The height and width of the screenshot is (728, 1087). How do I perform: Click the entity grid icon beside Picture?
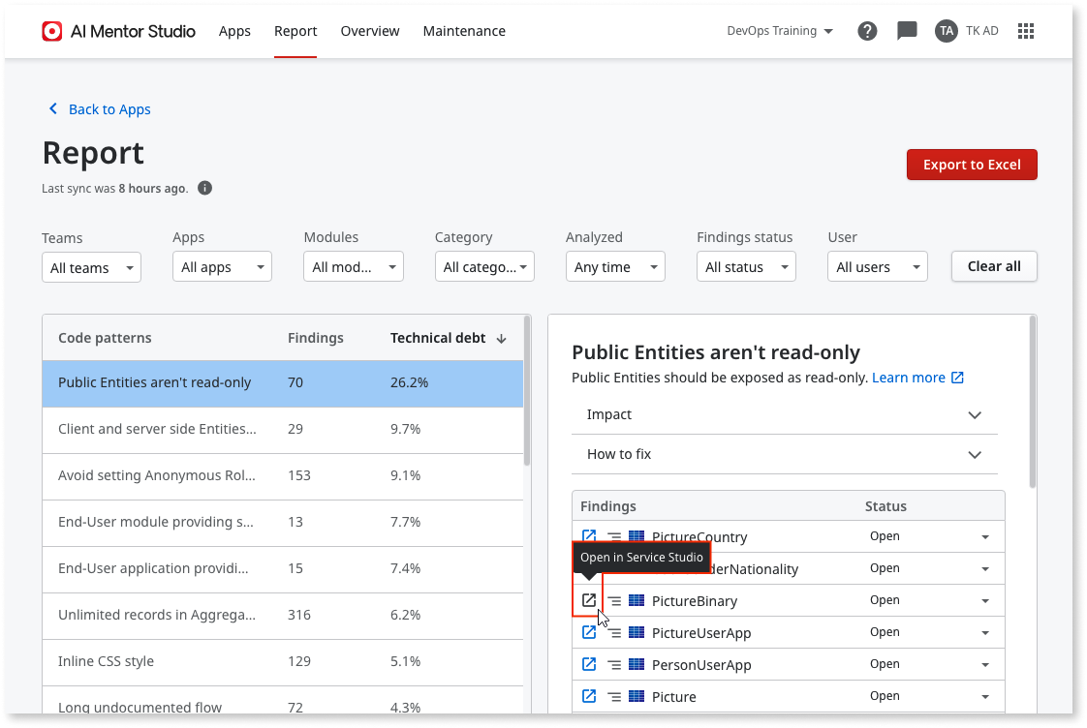pyautogui.click(x=637, y=696)
